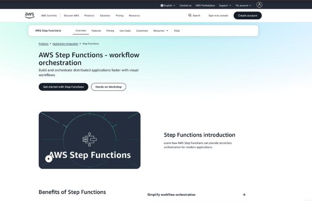The width and height of the screenshot is (312, 201).
Task: Open the English language dropdown
Action: tap(168, 5)
